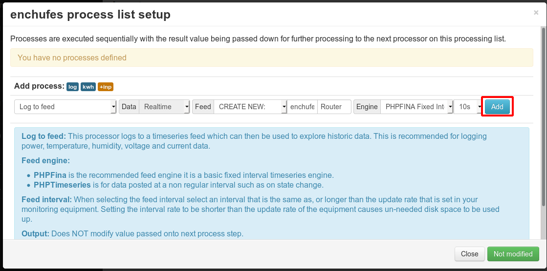Click the blue "log" process badge
Image resolution: width=547 pixels, height=271 pixels.
73,87
